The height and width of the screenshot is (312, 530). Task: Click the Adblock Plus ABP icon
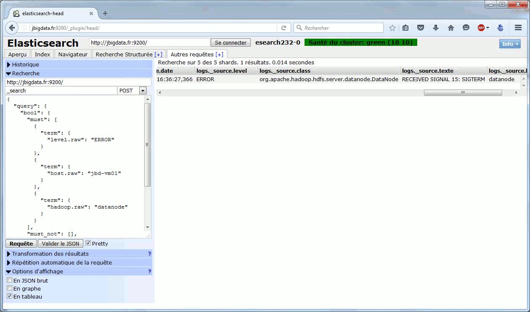click(481, 28)
